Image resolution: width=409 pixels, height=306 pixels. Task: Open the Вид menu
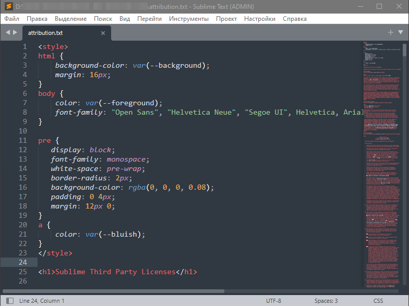[125, 19]
